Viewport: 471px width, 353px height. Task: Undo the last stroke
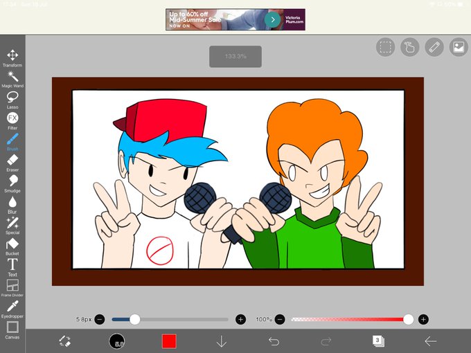click(x=274, y=341)
